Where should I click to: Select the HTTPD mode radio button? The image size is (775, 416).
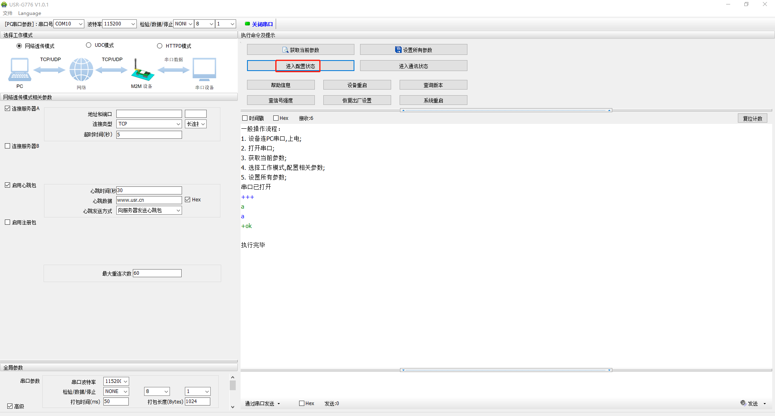160,46
